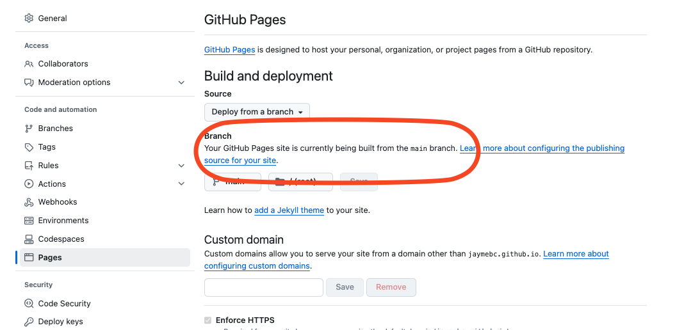Click the Branches icon in sidebar
Viewport: 684px width, 330px height.
point(29,129)
